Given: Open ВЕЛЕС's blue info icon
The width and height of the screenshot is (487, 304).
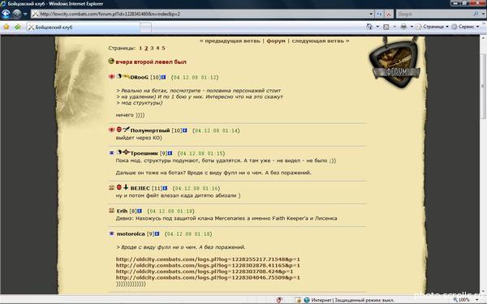Looking at the screenshot, I should click(165, 188).
